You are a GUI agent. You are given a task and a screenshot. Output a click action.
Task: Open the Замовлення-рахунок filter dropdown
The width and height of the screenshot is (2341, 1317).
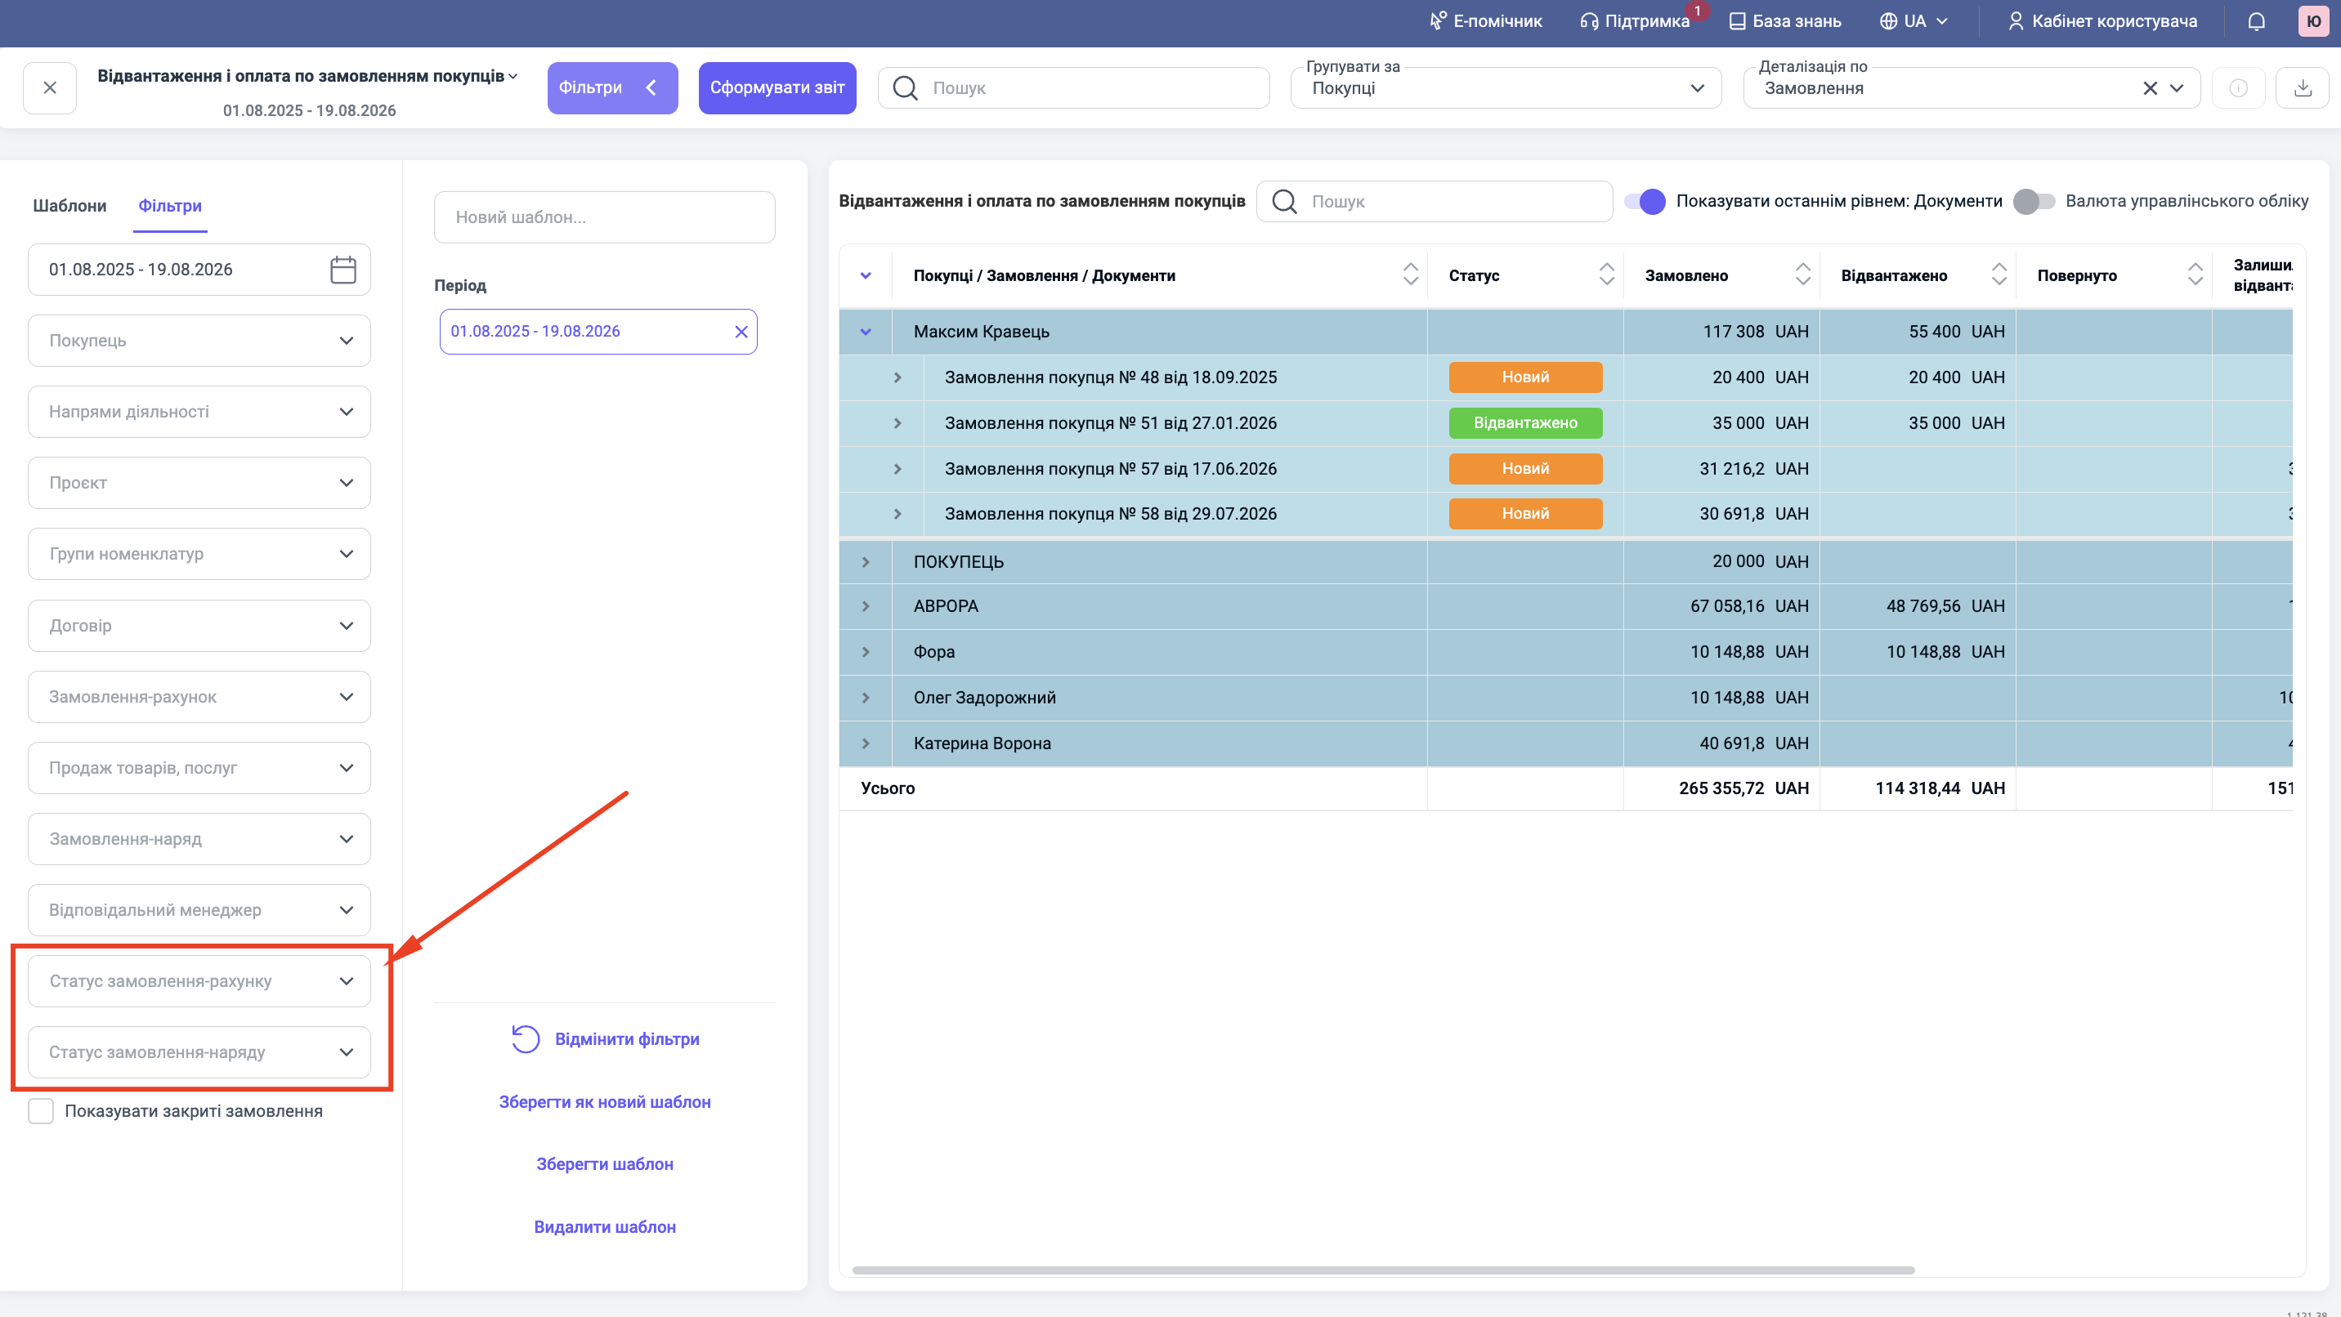pos(199,697)
